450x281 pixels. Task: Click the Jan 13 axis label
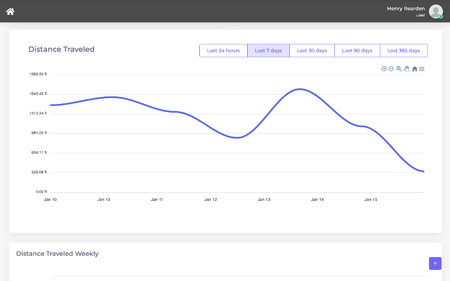pos(264,199)
